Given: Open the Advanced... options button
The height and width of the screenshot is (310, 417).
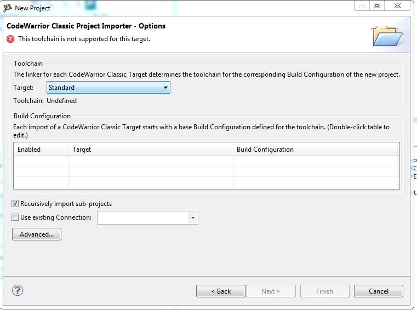Looking at the screenshot, I should click(37, 234).
